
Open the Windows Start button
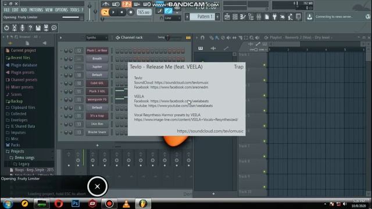coord(8,204)
